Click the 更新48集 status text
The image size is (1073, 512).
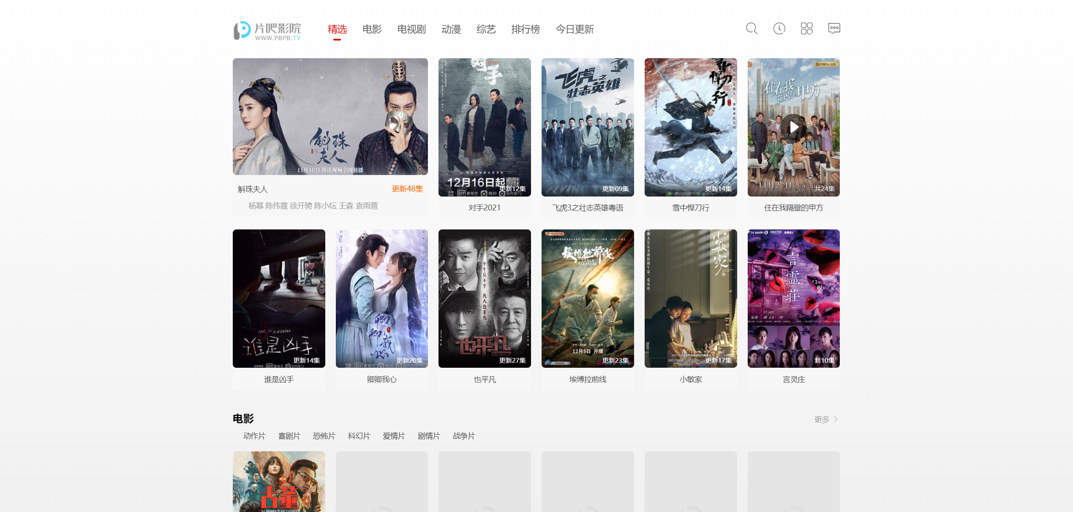click(407, 189)
